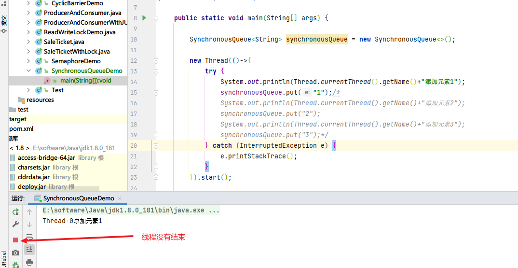The image size is (518, 268).
Task: Click the green run gutter arrow at line 8
Action: coord(144,18)
